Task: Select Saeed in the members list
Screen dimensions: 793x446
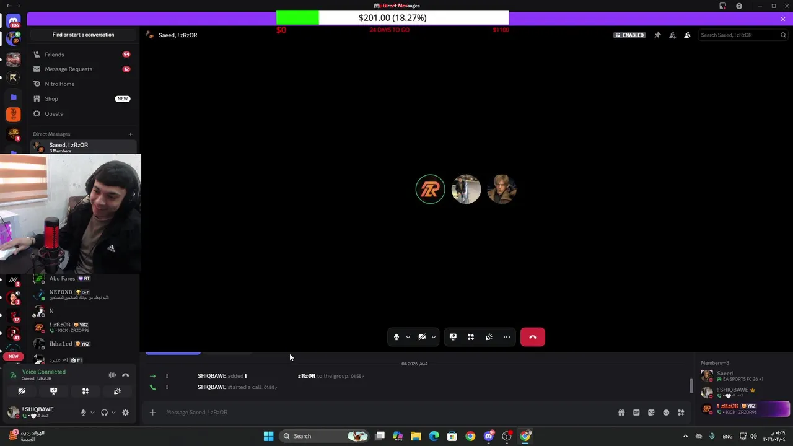Action: click(744, 376)
